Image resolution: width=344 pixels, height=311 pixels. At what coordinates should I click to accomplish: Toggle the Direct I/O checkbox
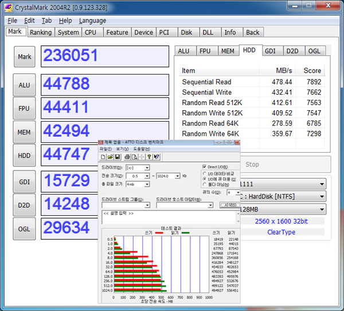[204, 167]
